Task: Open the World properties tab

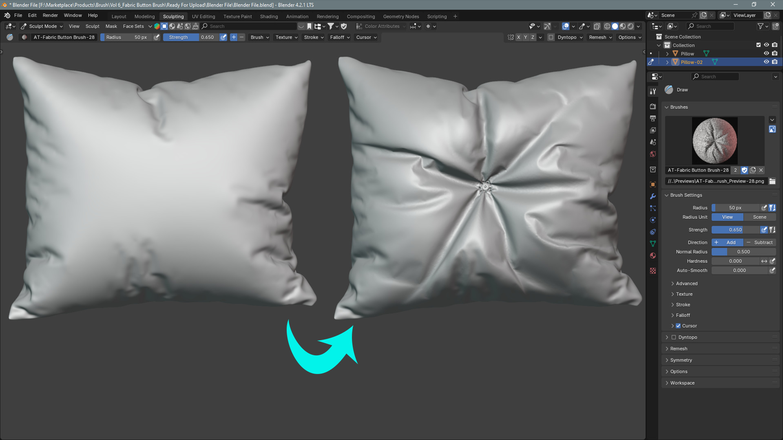Action: tap(653, 154)
